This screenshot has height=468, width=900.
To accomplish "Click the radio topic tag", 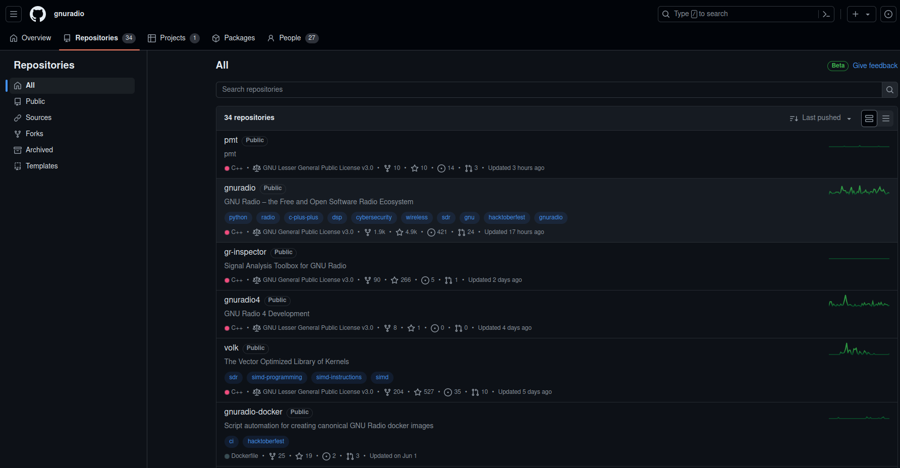I will pos(268,217).
